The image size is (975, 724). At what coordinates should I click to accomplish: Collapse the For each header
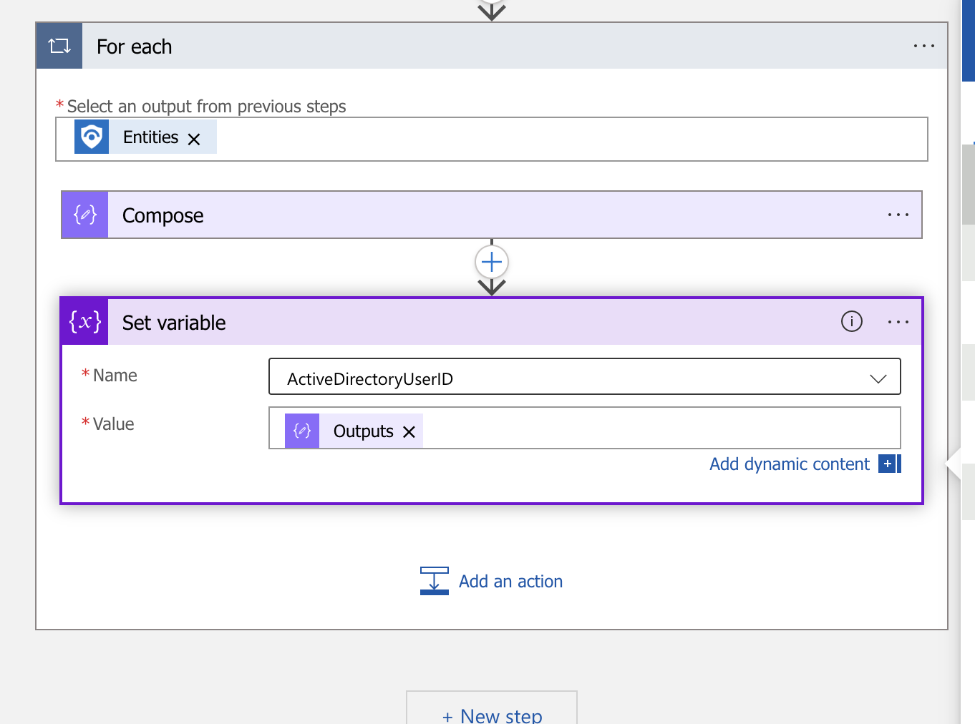click(492, 47)
